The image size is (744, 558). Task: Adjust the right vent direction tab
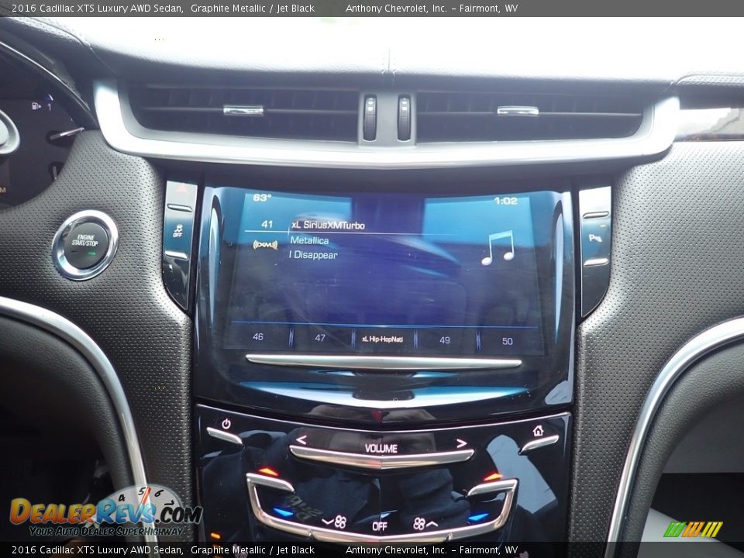(518, 111)
